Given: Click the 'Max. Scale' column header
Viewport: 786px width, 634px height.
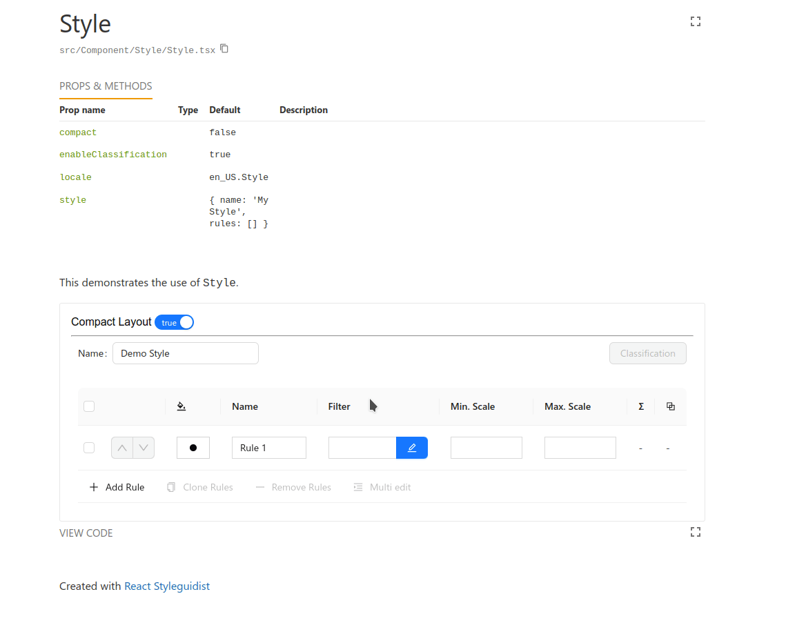Looking at the screenshot, I should click(x=567, y=406).
